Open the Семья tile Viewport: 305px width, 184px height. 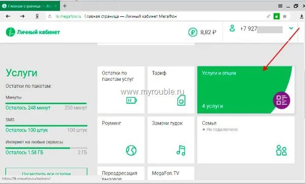point(246,140)
